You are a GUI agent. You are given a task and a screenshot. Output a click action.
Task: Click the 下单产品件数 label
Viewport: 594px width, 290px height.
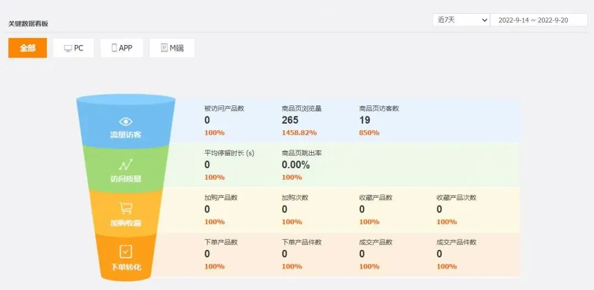(x=301, y=242)
